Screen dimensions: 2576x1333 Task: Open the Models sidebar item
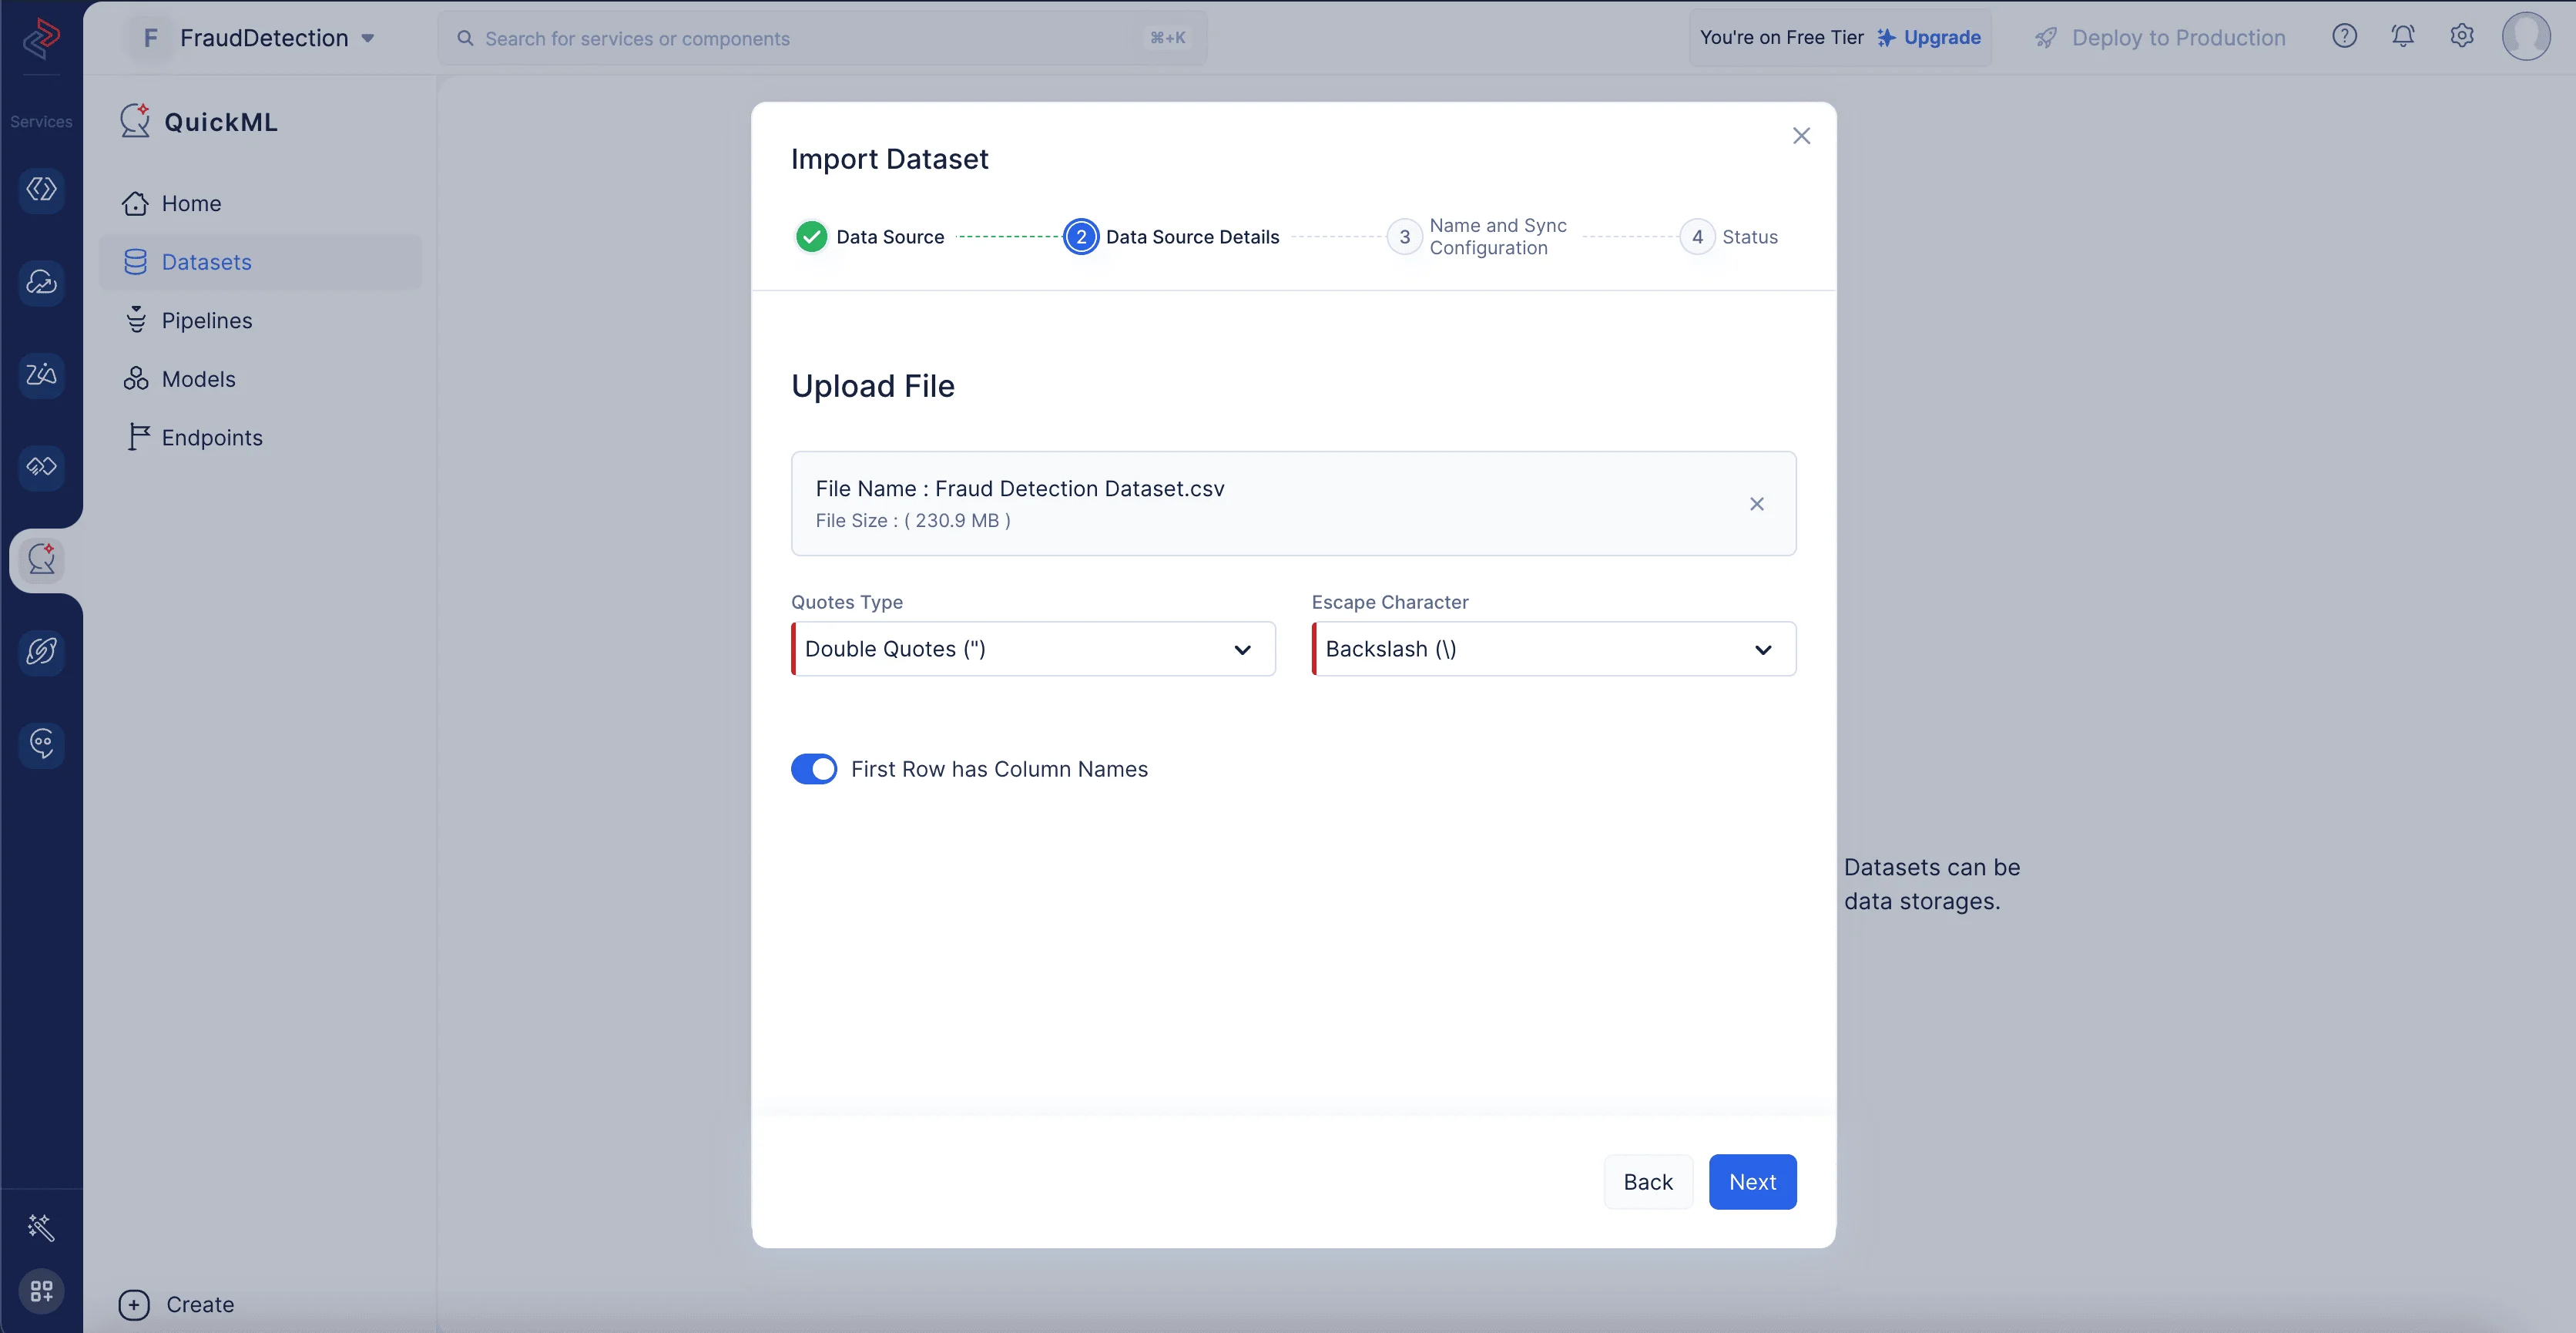coord(198,379)
